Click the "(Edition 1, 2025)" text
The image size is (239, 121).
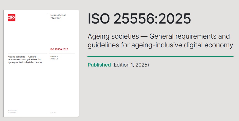tap(131, 65)
